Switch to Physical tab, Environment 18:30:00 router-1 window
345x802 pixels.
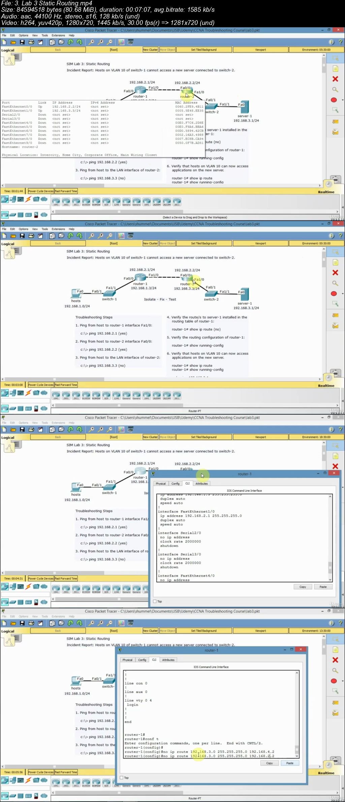(x=161, y=484)
